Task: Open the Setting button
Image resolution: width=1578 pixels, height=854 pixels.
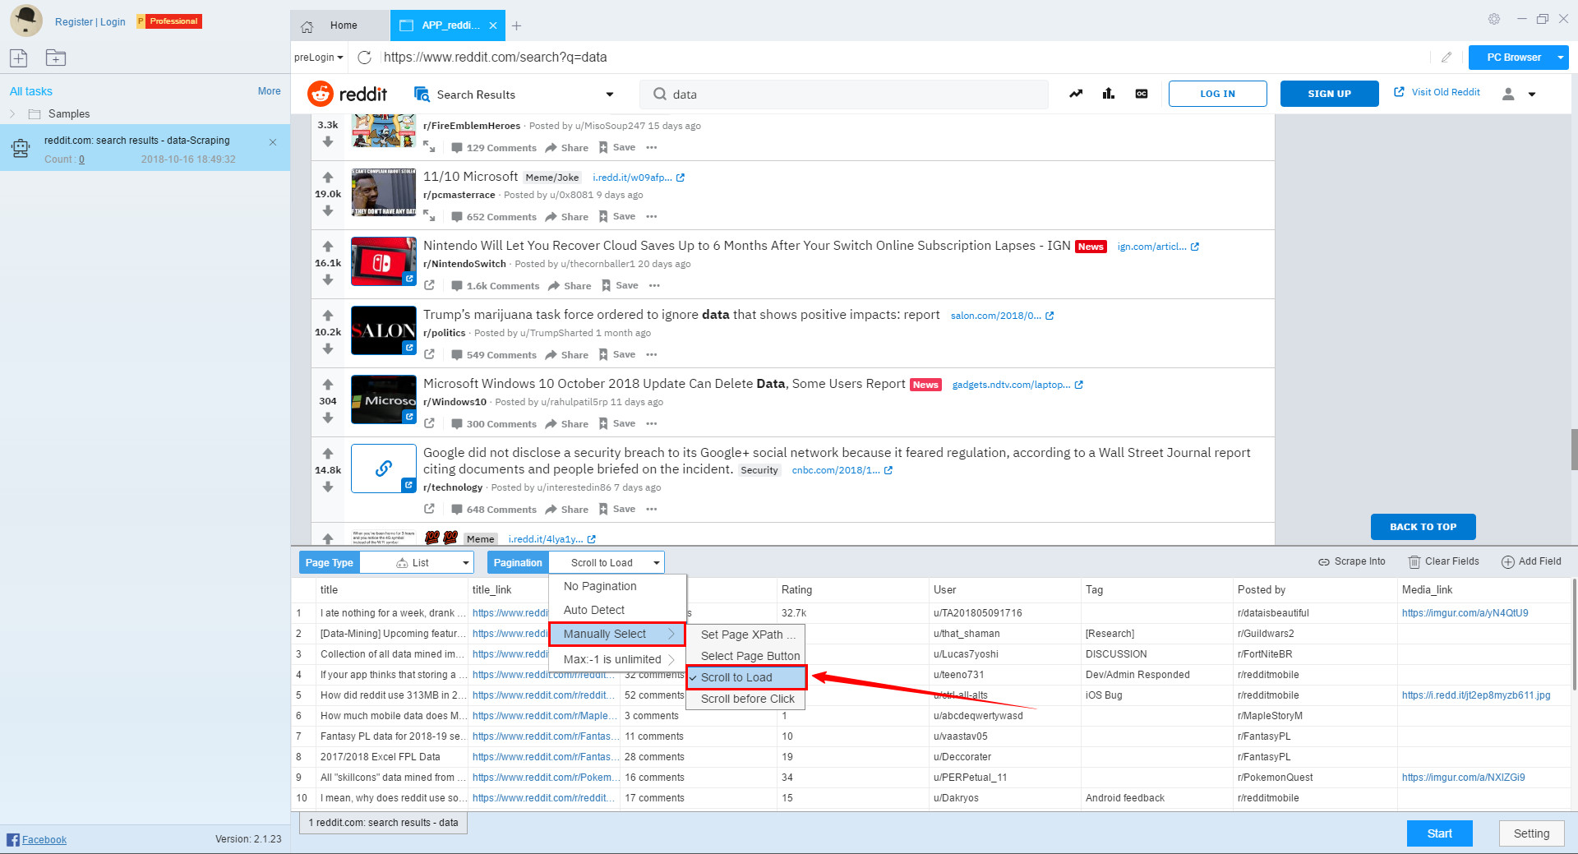Action: pos(1531,833)
